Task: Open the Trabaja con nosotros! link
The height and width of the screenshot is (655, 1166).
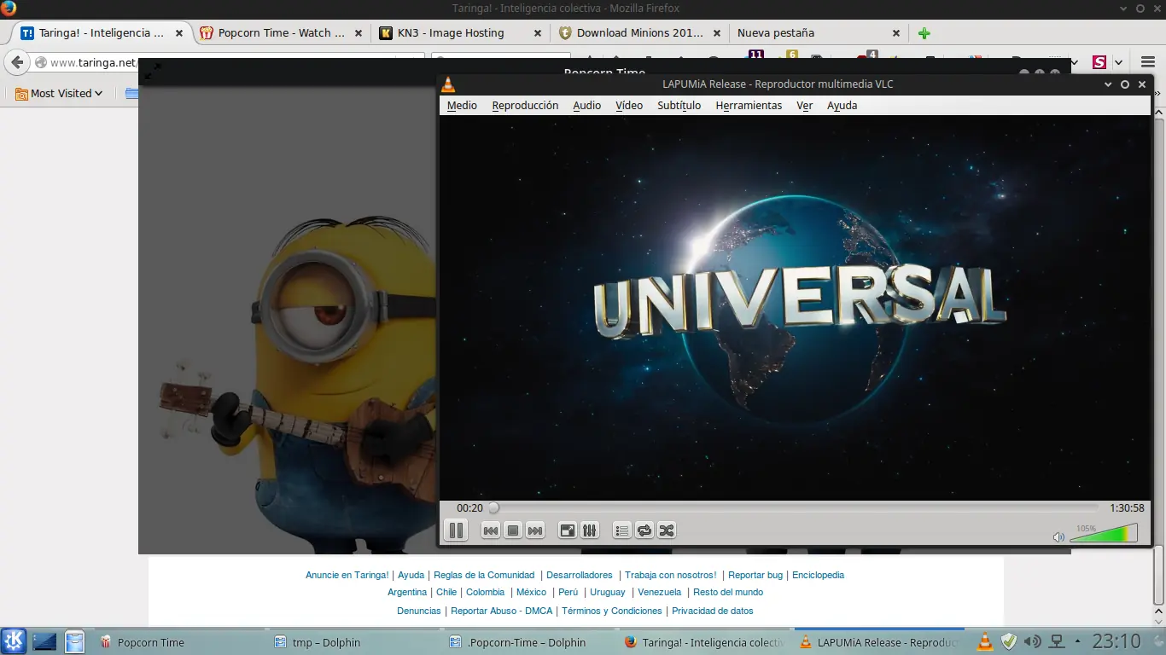Action: 671,576
